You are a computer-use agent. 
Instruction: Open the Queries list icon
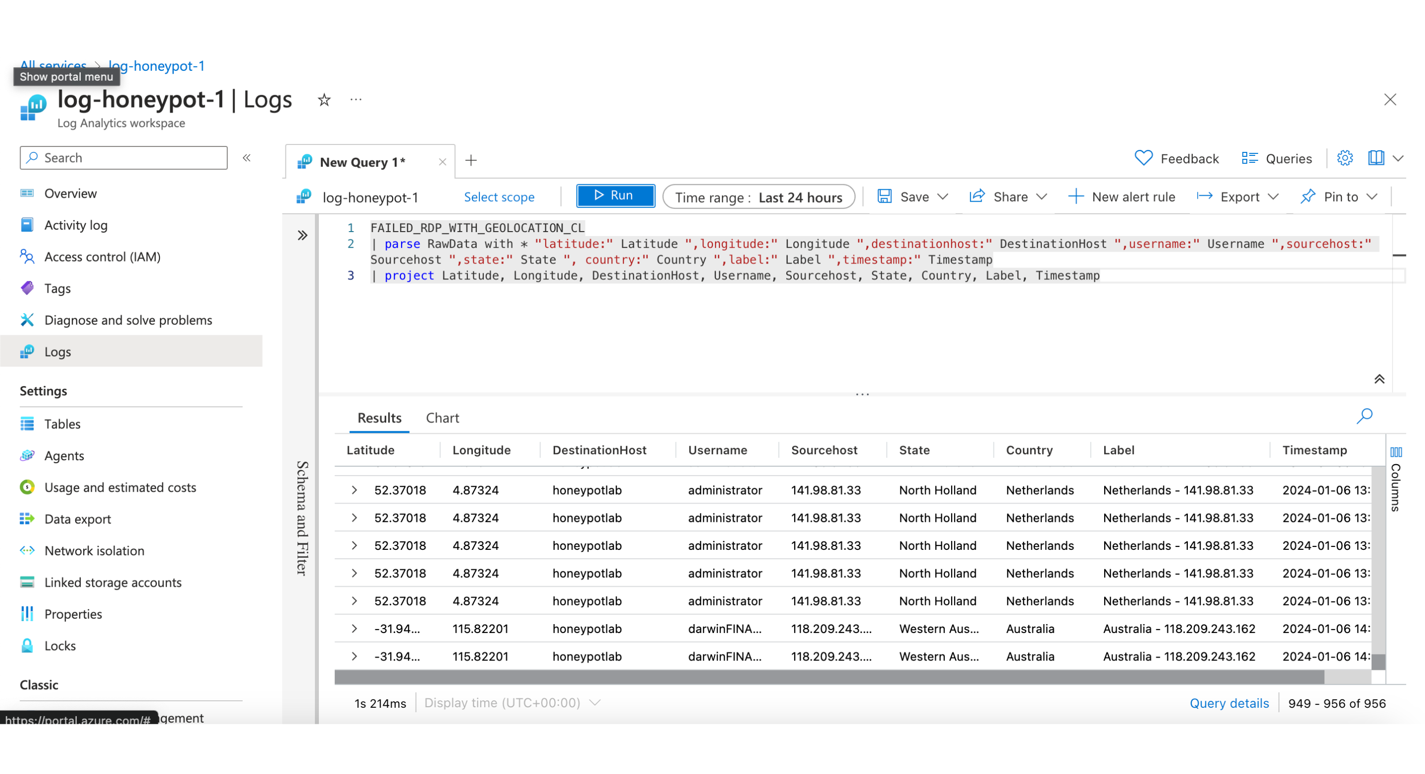pyautogui.click(x=1249, y=159)
